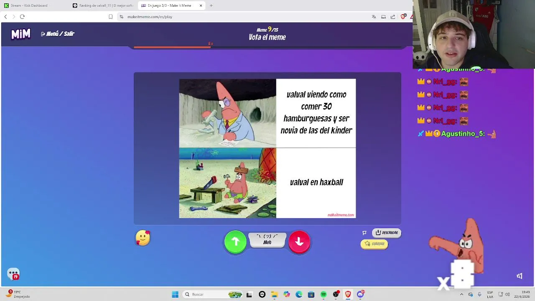Open Discord taskbar icon
Image resolution: width=535 pixels, height=301 pixels.
pos(360,294)
